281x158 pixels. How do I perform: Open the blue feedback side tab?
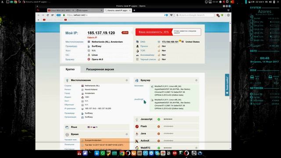pos(227,85)
